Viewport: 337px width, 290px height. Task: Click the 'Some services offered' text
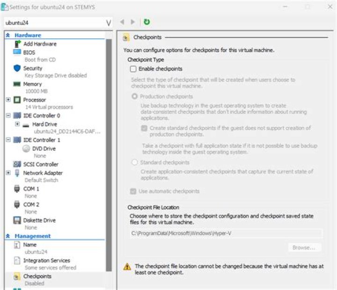51,268
